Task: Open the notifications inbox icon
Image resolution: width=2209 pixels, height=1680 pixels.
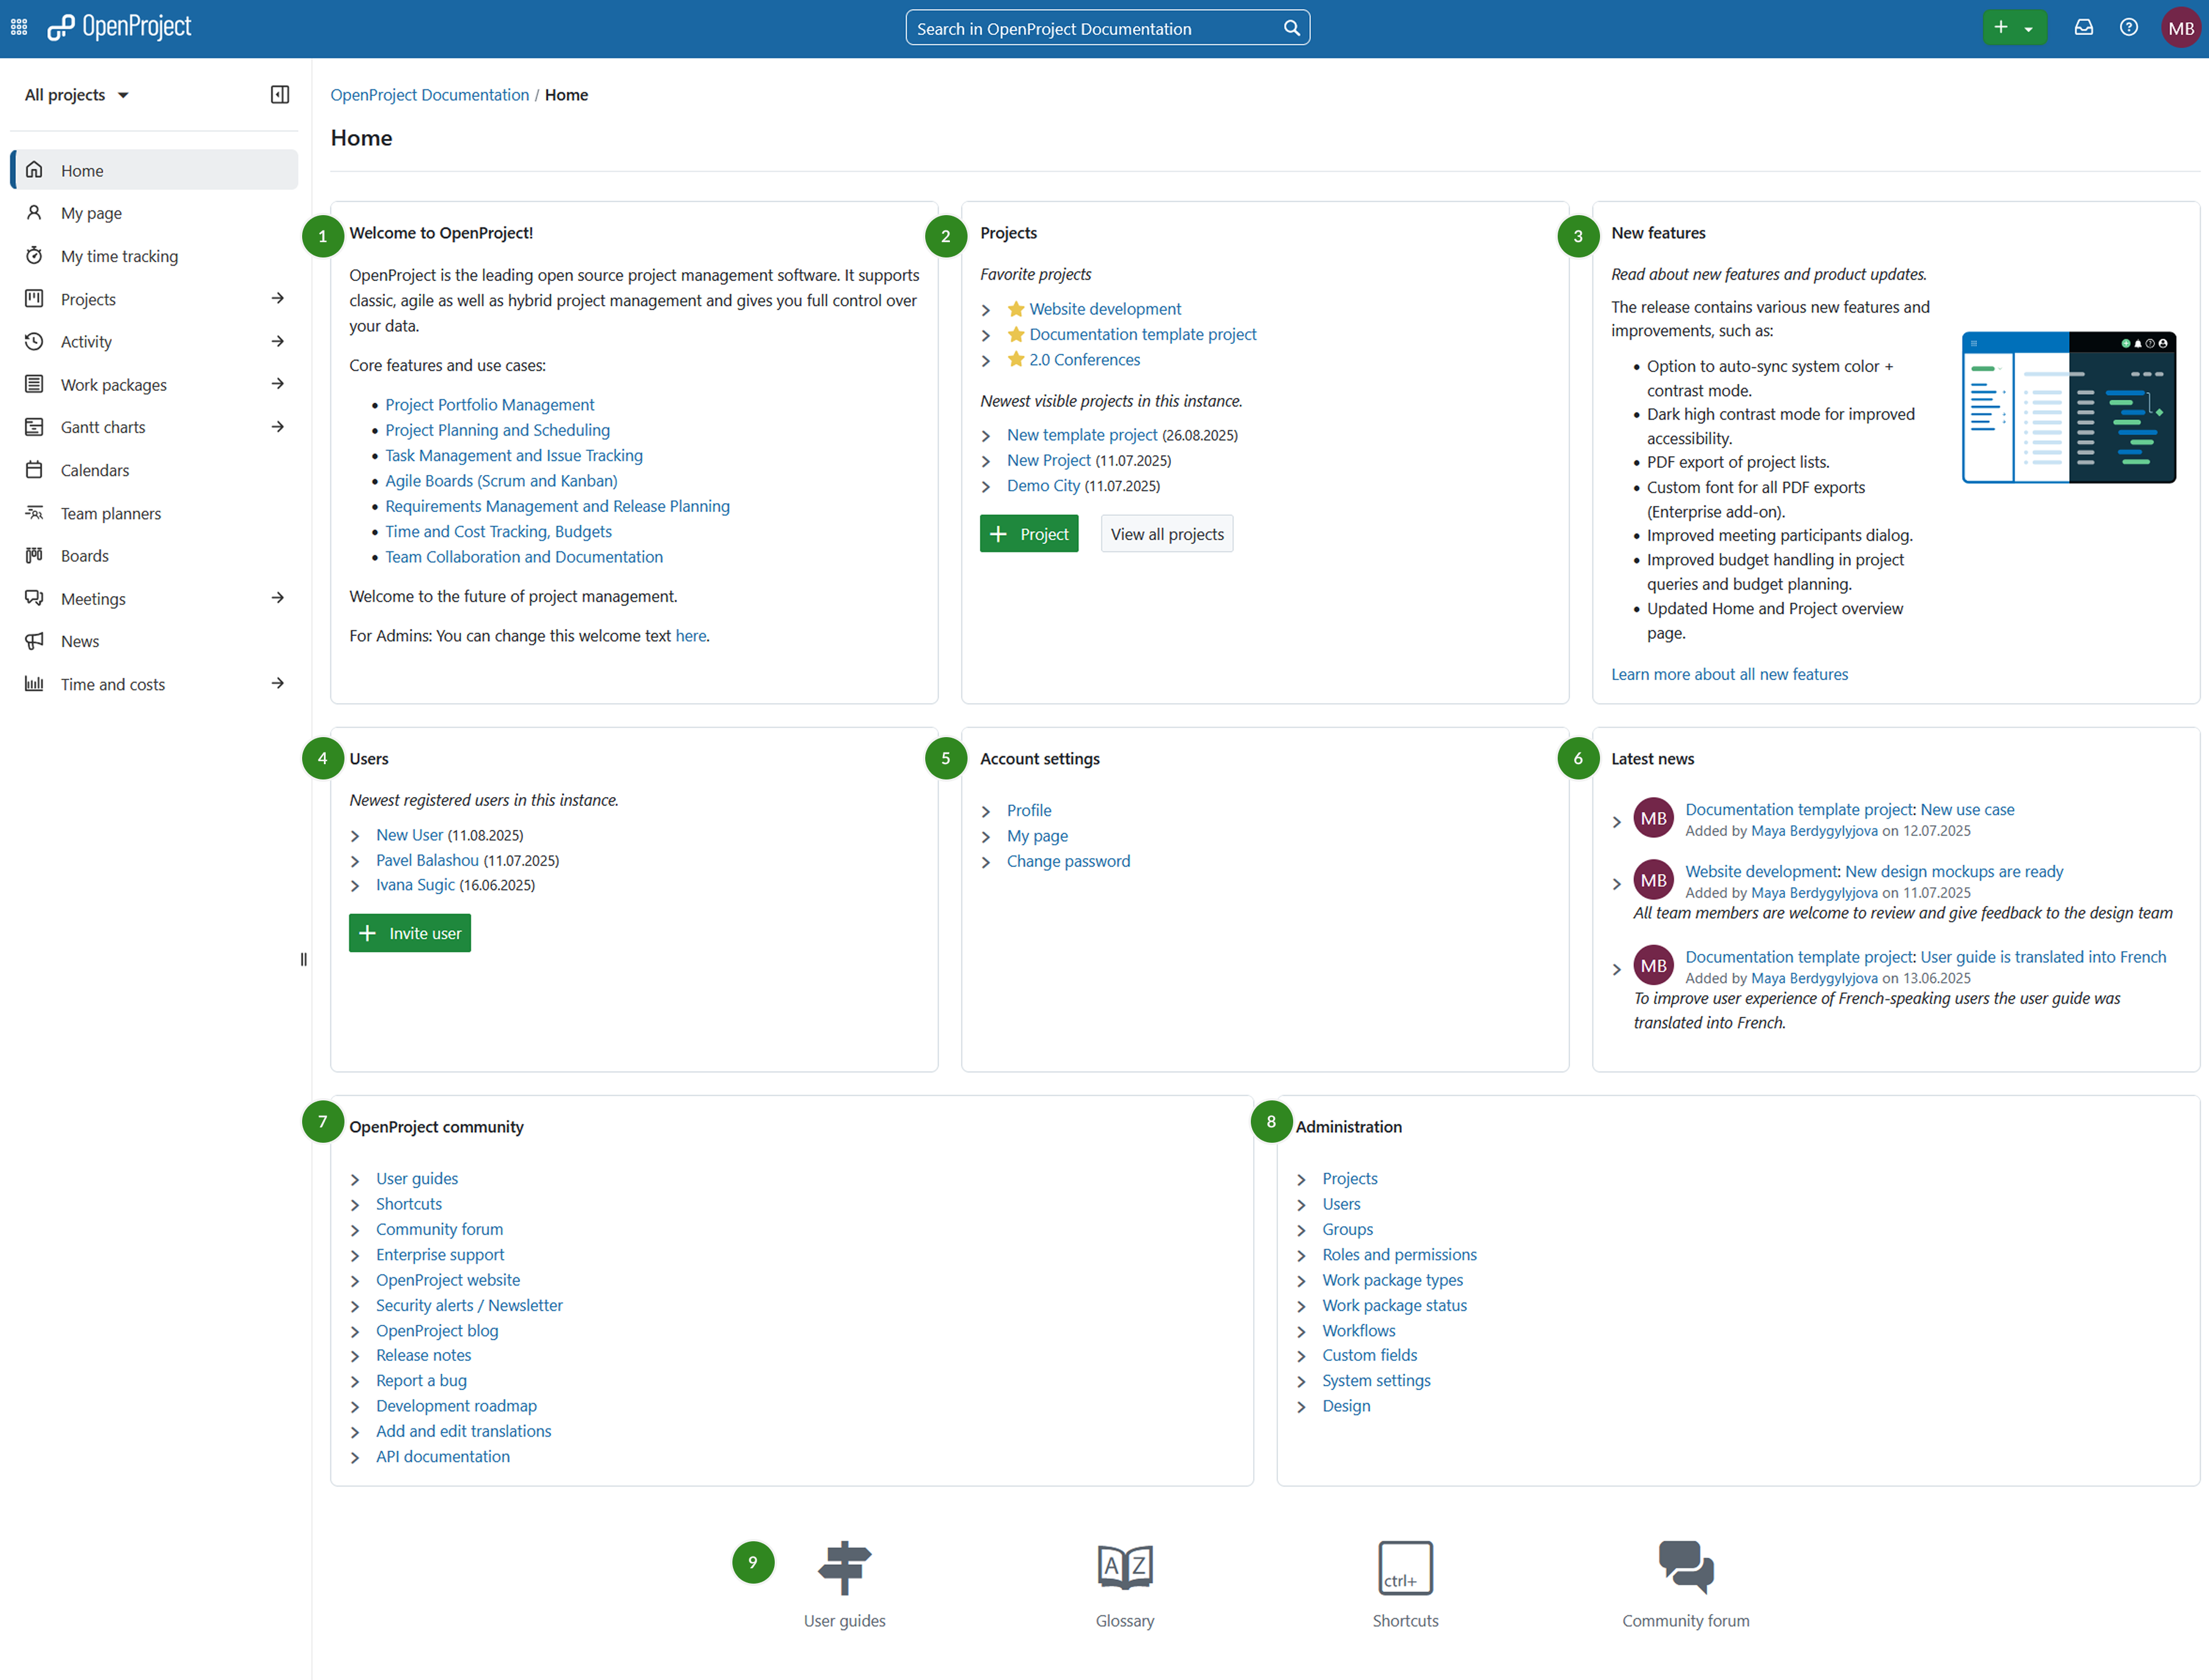Action: click(2084, 27)
